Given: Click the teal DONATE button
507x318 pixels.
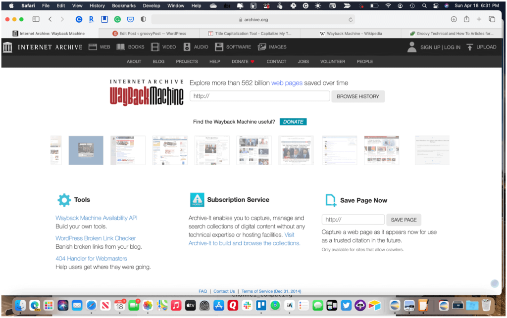Looking at the screenshot, I should (293, 122).
